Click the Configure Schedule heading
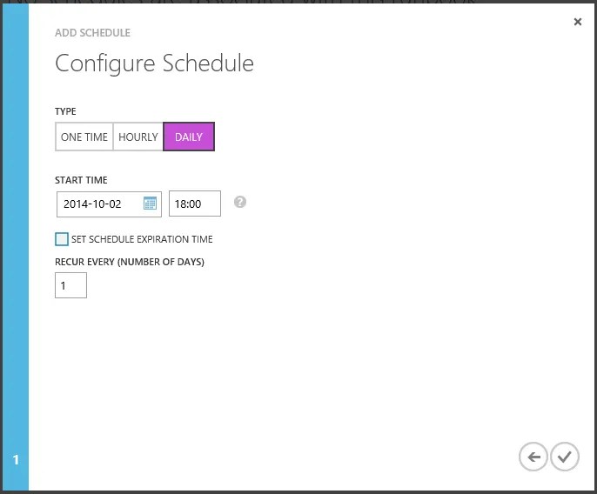 tap(154, 63)
